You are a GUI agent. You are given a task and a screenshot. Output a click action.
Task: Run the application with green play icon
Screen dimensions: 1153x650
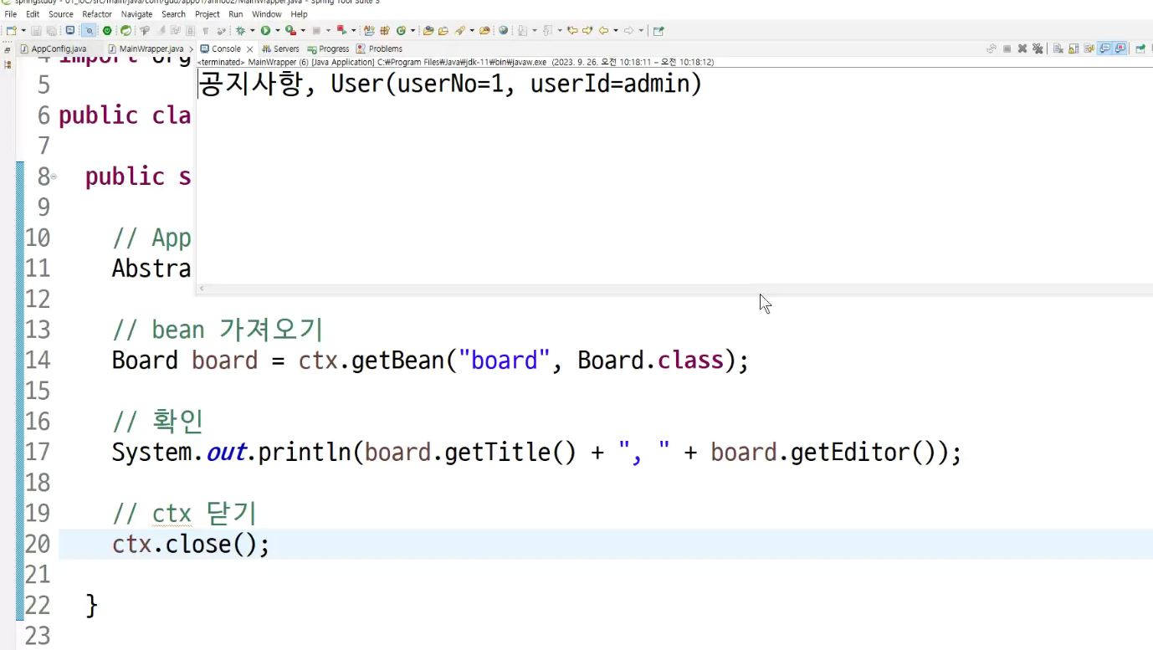coord(265,31)
